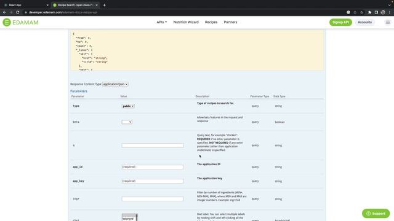Click 'Type of recipes to search for' text

[215, 103]
